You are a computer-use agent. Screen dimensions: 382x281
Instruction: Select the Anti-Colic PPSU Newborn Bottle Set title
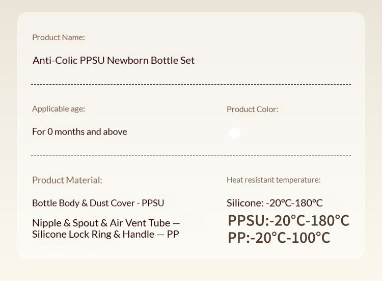pyautogui.click(x=114, y=60)
